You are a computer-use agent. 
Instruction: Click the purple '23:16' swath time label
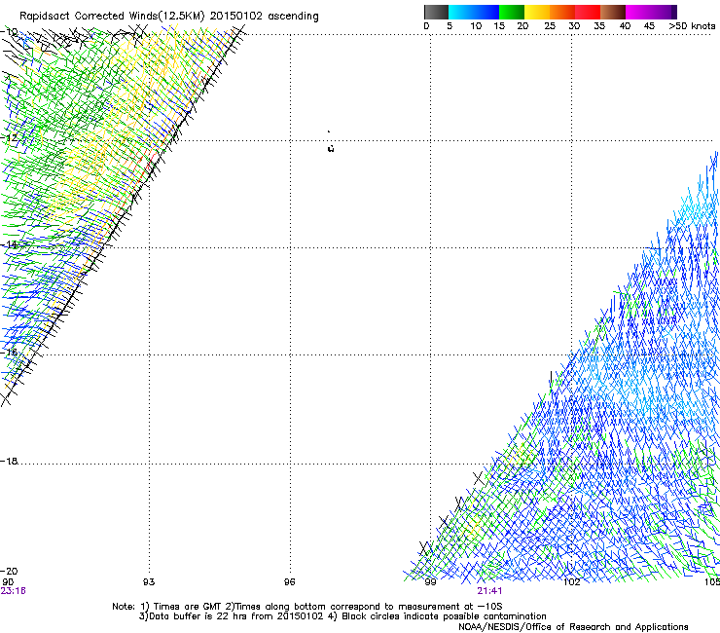[14, 591]
